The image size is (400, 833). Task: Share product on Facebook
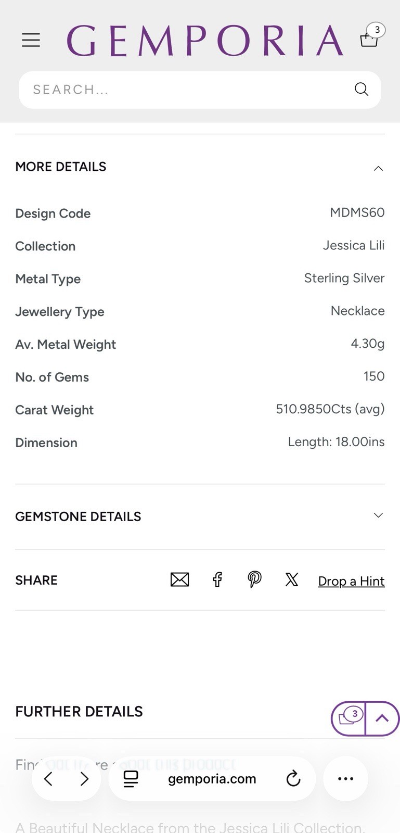click(x=217, y=579)
